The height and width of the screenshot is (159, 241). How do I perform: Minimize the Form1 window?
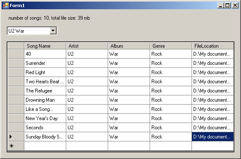(x=220, y=5)
